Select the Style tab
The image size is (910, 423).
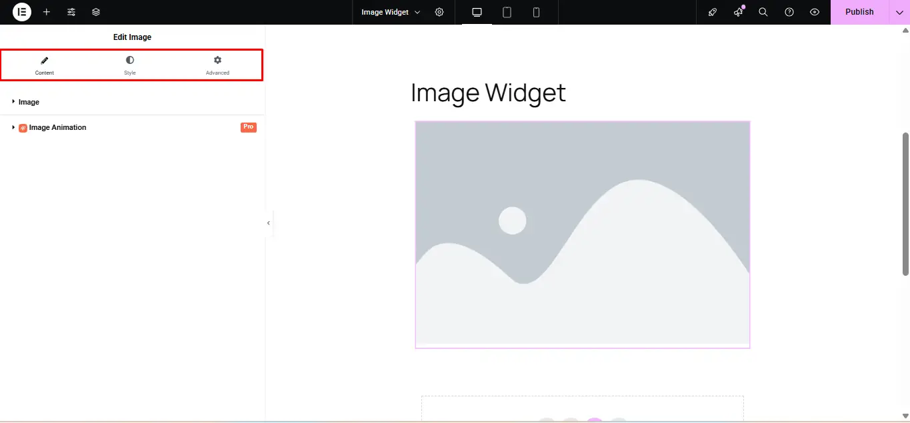130,65
